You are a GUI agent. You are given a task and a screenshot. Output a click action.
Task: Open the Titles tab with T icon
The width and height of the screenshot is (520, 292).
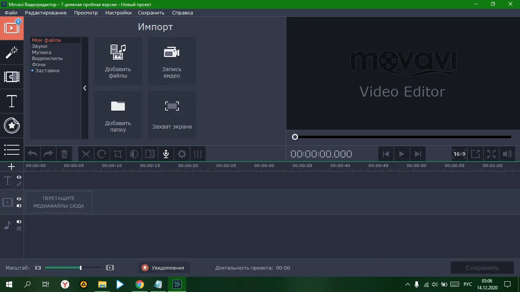tap(12, 101)
